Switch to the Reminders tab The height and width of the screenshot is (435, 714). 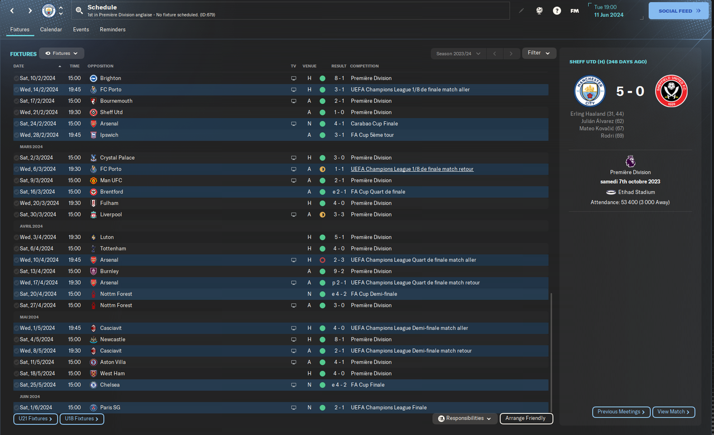tap(113, 30)
